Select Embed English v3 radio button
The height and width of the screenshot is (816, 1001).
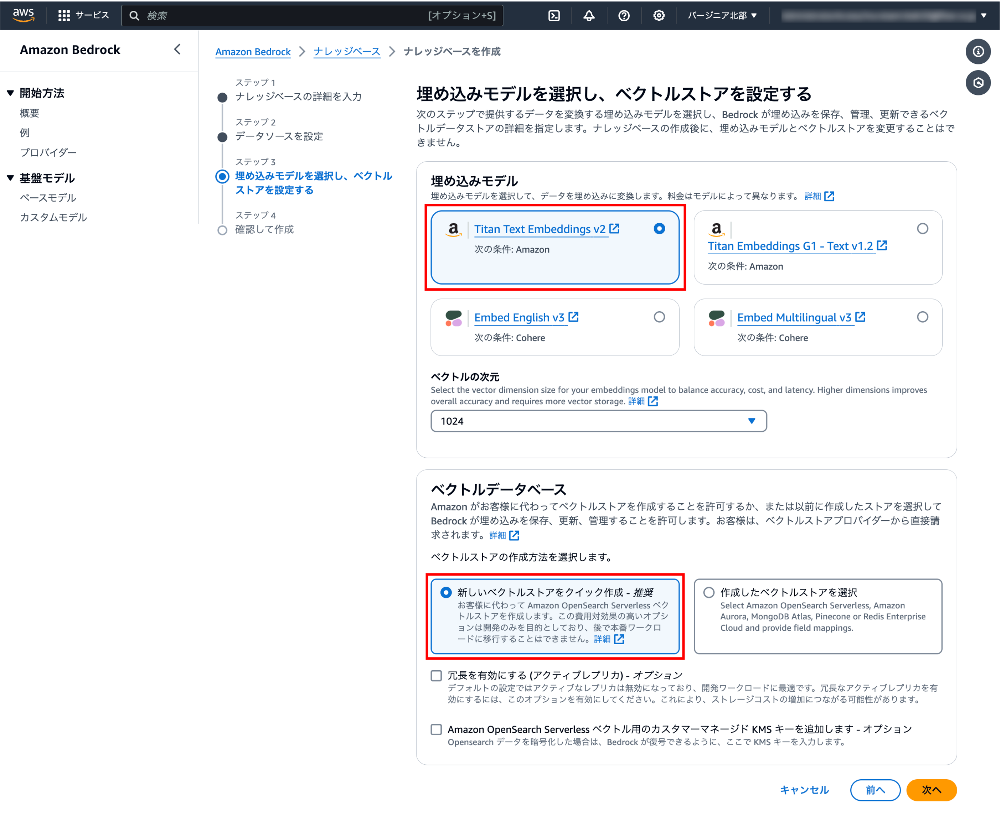click(x=659, y=317)
